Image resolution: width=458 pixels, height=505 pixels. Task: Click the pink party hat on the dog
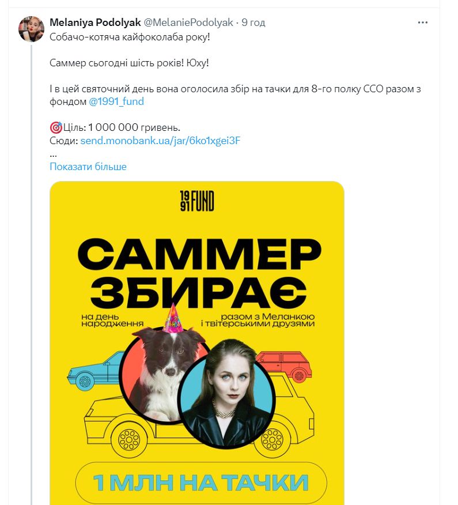point(173,318)
